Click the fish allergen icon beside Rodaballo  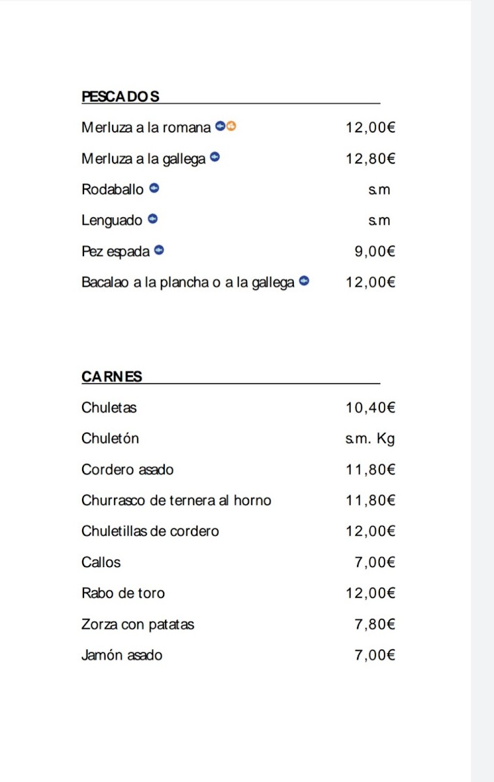click(x=154, y=188)
